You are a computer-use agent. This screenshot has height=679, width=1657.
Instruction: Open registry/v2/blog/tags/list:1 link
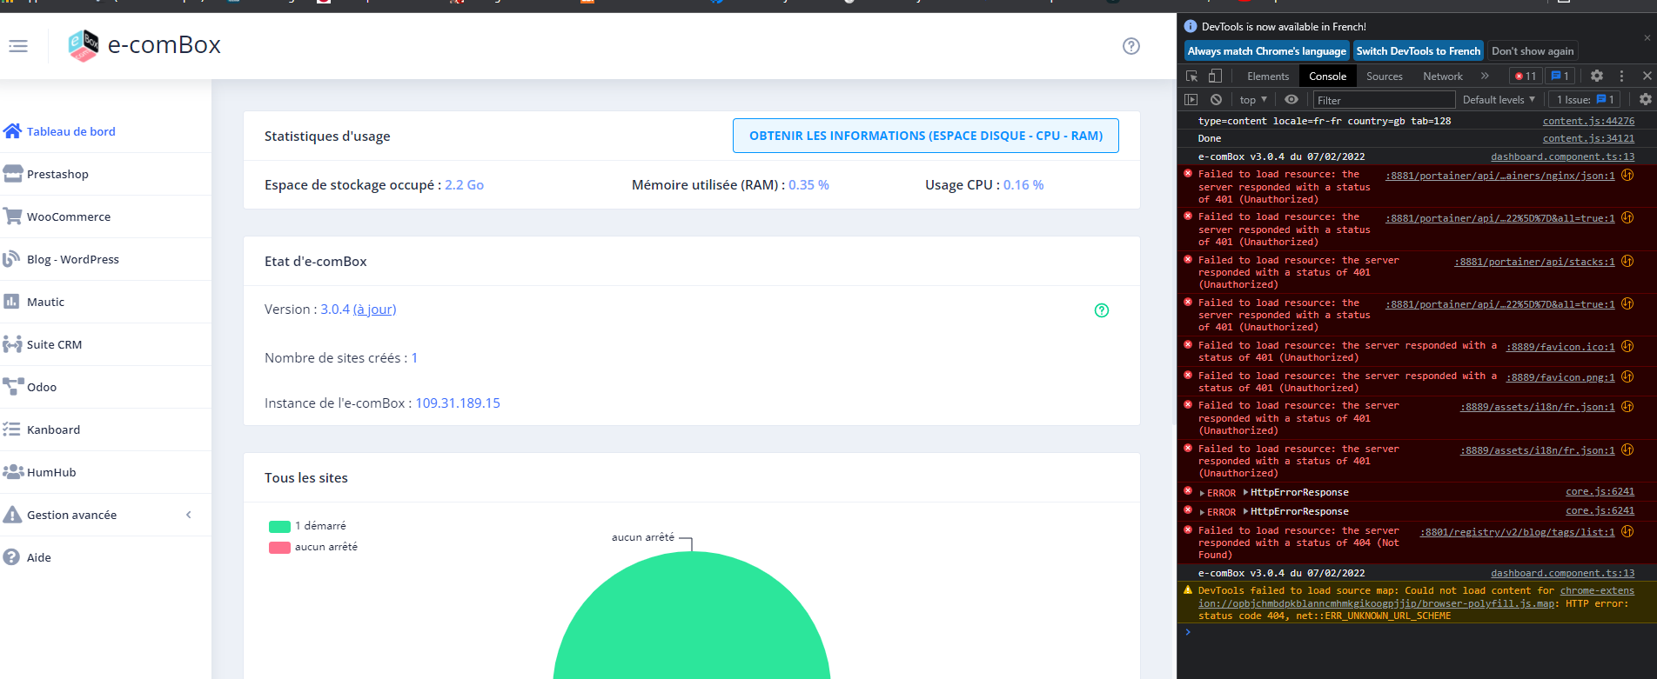pos(1517,532)
